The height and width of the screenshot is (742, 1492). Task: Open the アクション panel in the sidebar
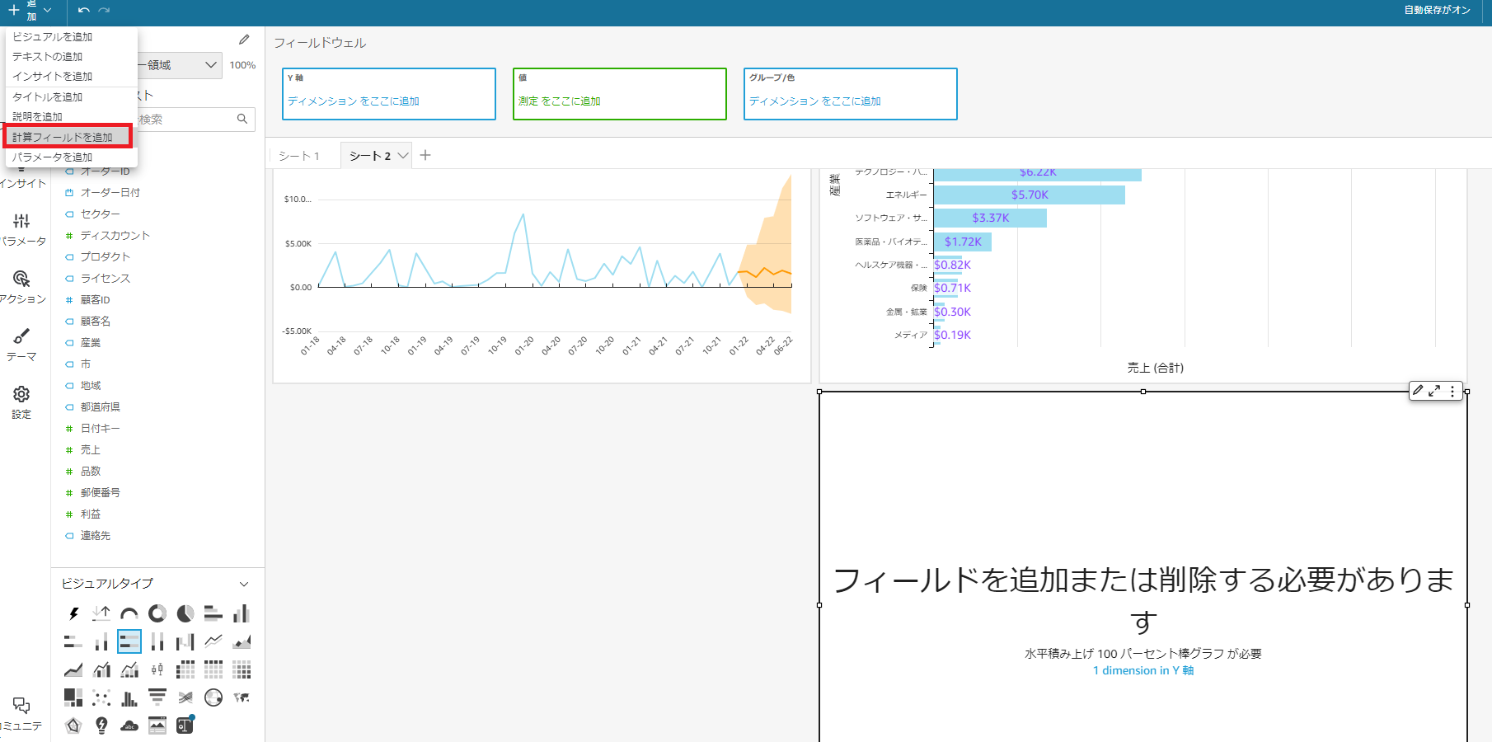point(22,287)
